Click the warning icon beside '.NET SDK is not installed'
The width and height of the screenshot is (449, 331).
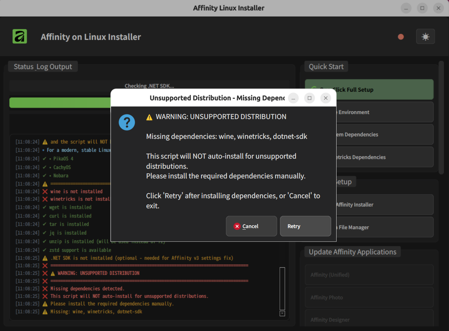(45, 258)
